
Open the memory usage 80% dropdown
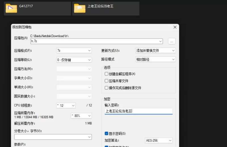pyautogui.click(x=81, y=116)
